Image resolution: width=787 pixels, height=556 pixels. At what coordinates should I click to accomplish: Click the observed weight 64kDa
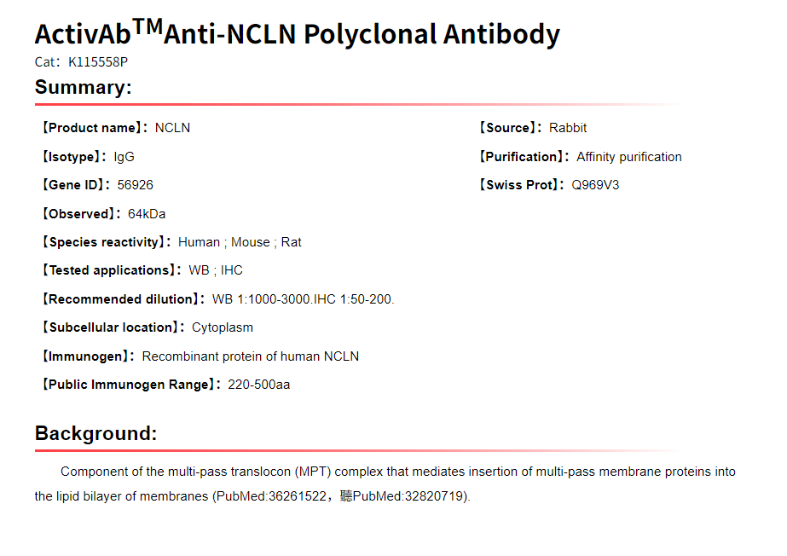(147, 214)
